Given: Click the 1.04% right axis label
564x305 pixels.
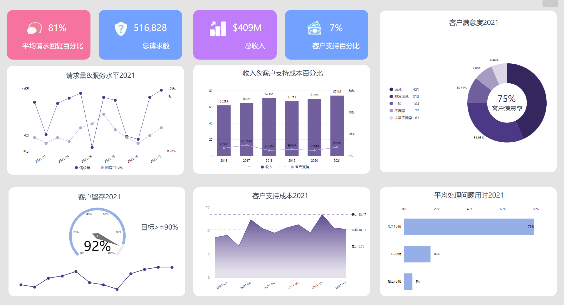Looking at the screenshot, I should pos(171,89).
